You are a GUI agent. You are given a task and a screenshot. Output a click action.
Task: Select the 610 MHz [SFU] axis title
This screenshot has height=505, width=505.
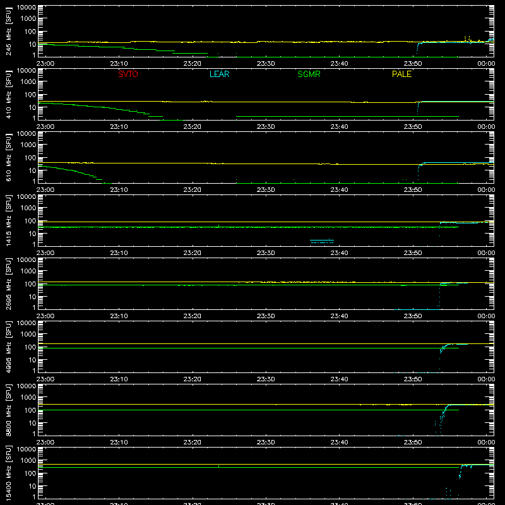click(x=9, y=158)
